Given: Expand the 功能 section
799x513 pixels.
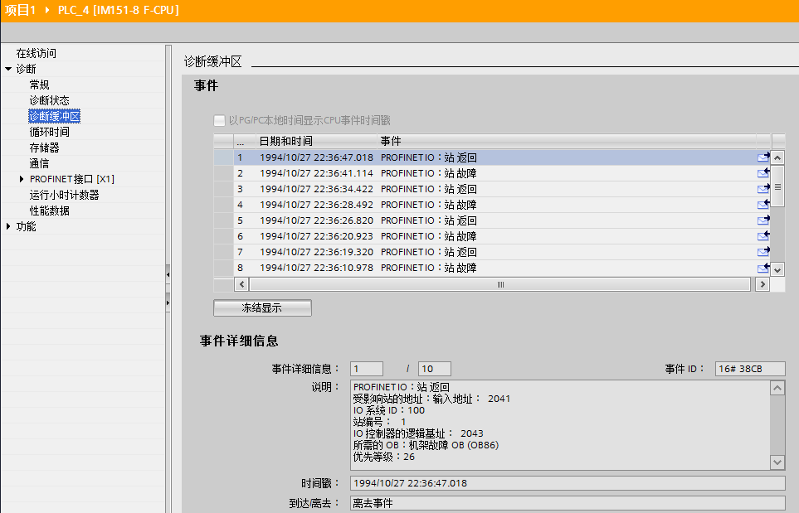Looking at the screenshot, I should pos(8,225).
